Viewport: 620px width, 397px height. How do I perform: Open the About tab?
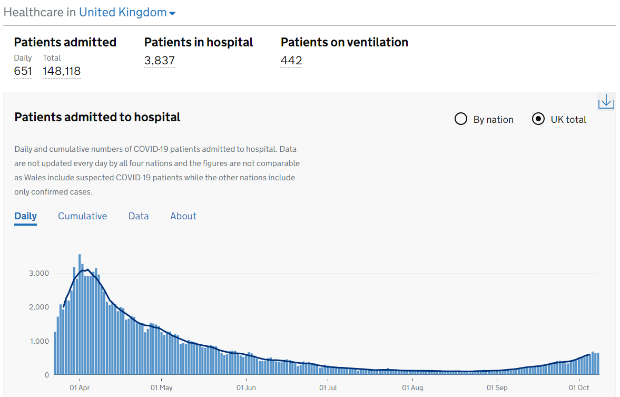[x=183, y=216]
